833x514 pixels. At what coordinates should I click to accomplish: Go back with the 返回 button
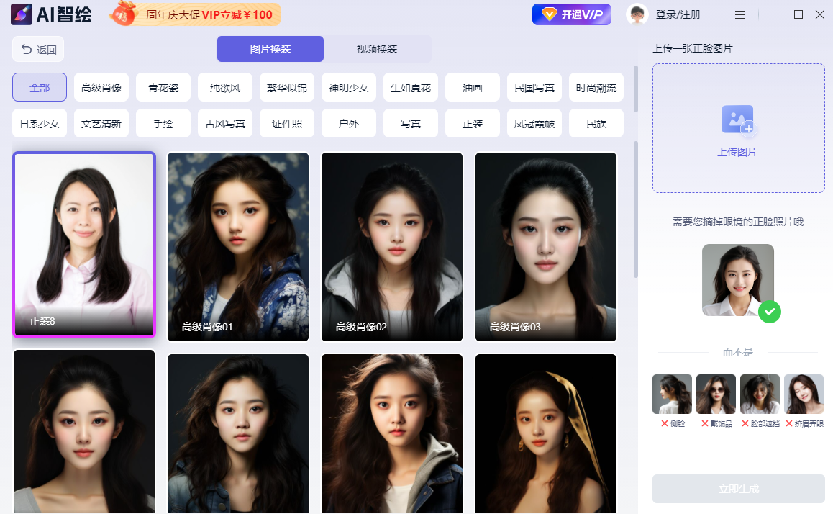click(39, 49)
